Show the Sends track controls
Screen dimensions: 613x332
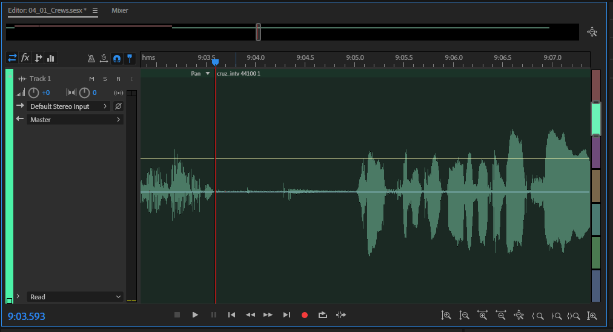(38, 58)
